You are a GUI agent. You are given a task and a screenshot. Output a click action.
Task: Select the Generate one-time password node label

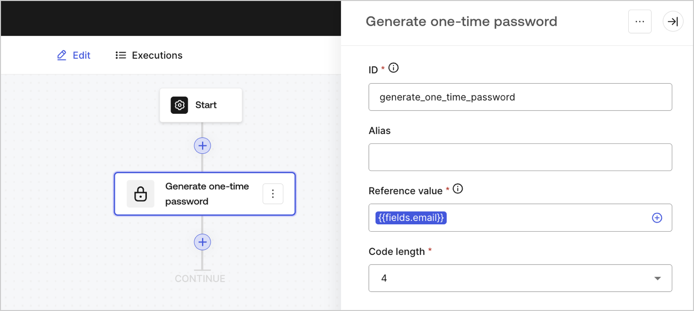207,194
